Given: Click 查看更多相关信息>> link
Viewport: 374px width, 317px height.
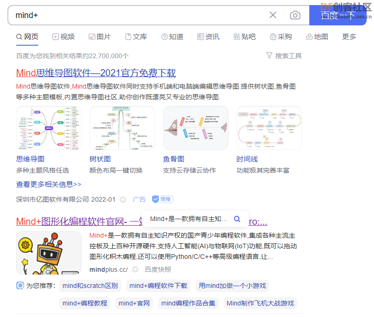Looking at the screenshot, I should point(49,184).
